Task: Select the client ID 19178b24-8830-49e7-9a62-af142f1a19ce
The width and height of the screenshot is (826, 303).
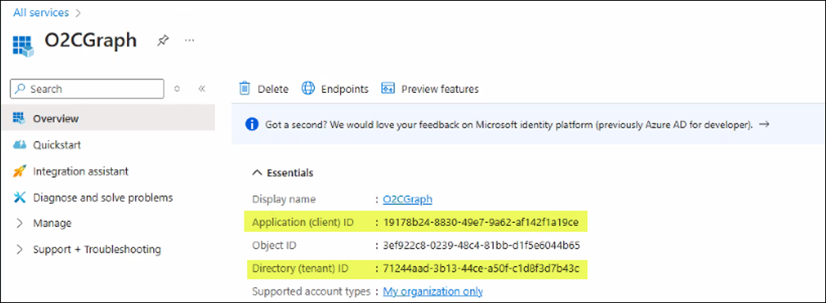Action: [481, 223]
